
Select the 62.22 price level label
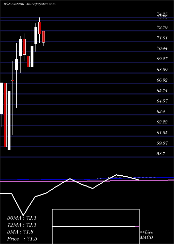coord(163,122)
